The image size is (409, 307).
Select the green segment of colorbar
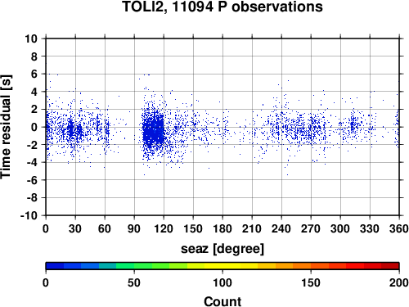point(142,266)
